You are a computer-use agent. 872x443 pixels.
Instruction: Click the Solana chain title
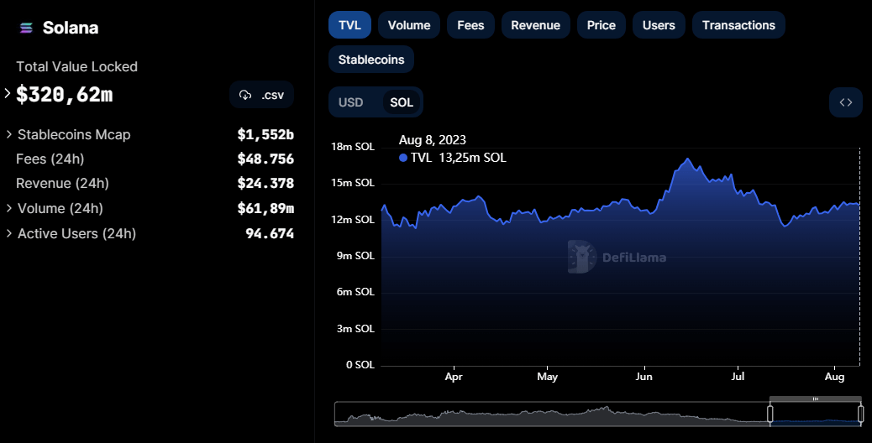click(x=71, y=28)
